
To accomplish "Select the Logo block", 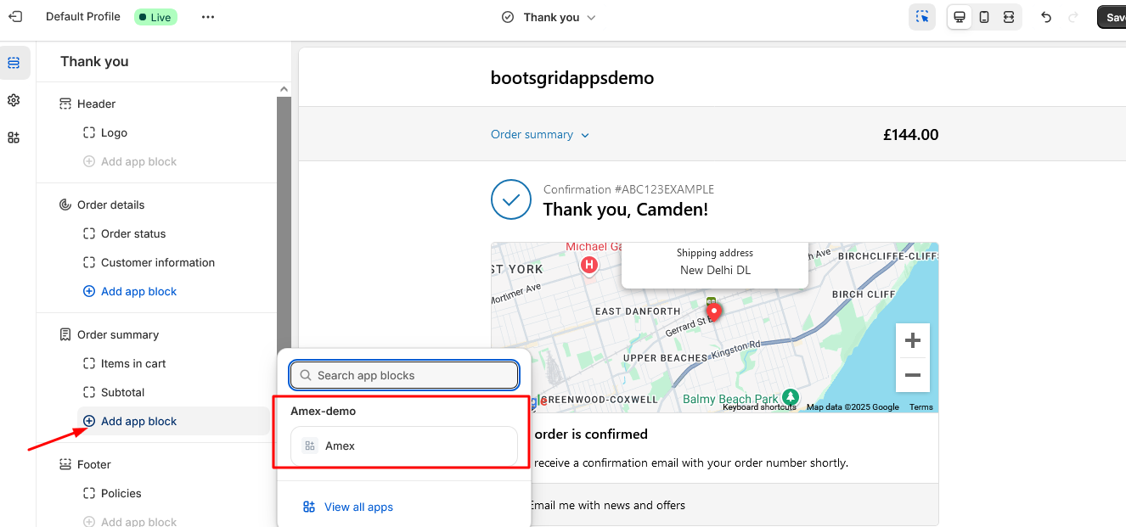I will point(114,132).
